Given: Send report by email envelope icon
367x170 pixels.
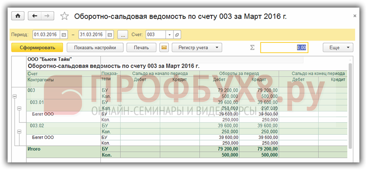Looking at the screenshot, I should pyautogui.click(x=164, y=48).
